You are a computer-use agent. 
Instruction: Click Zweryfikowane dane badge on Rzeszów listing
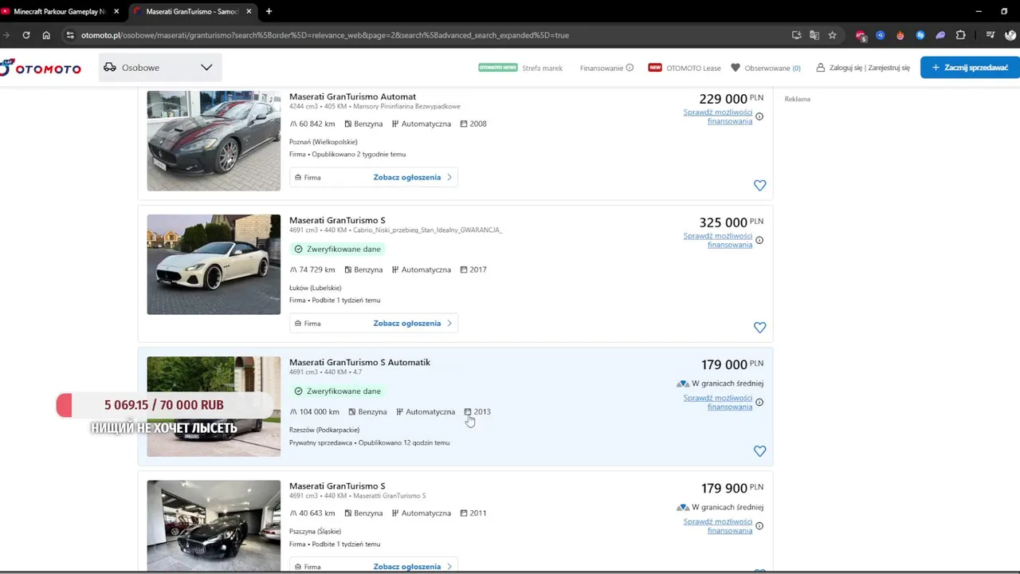pos(337,391)
